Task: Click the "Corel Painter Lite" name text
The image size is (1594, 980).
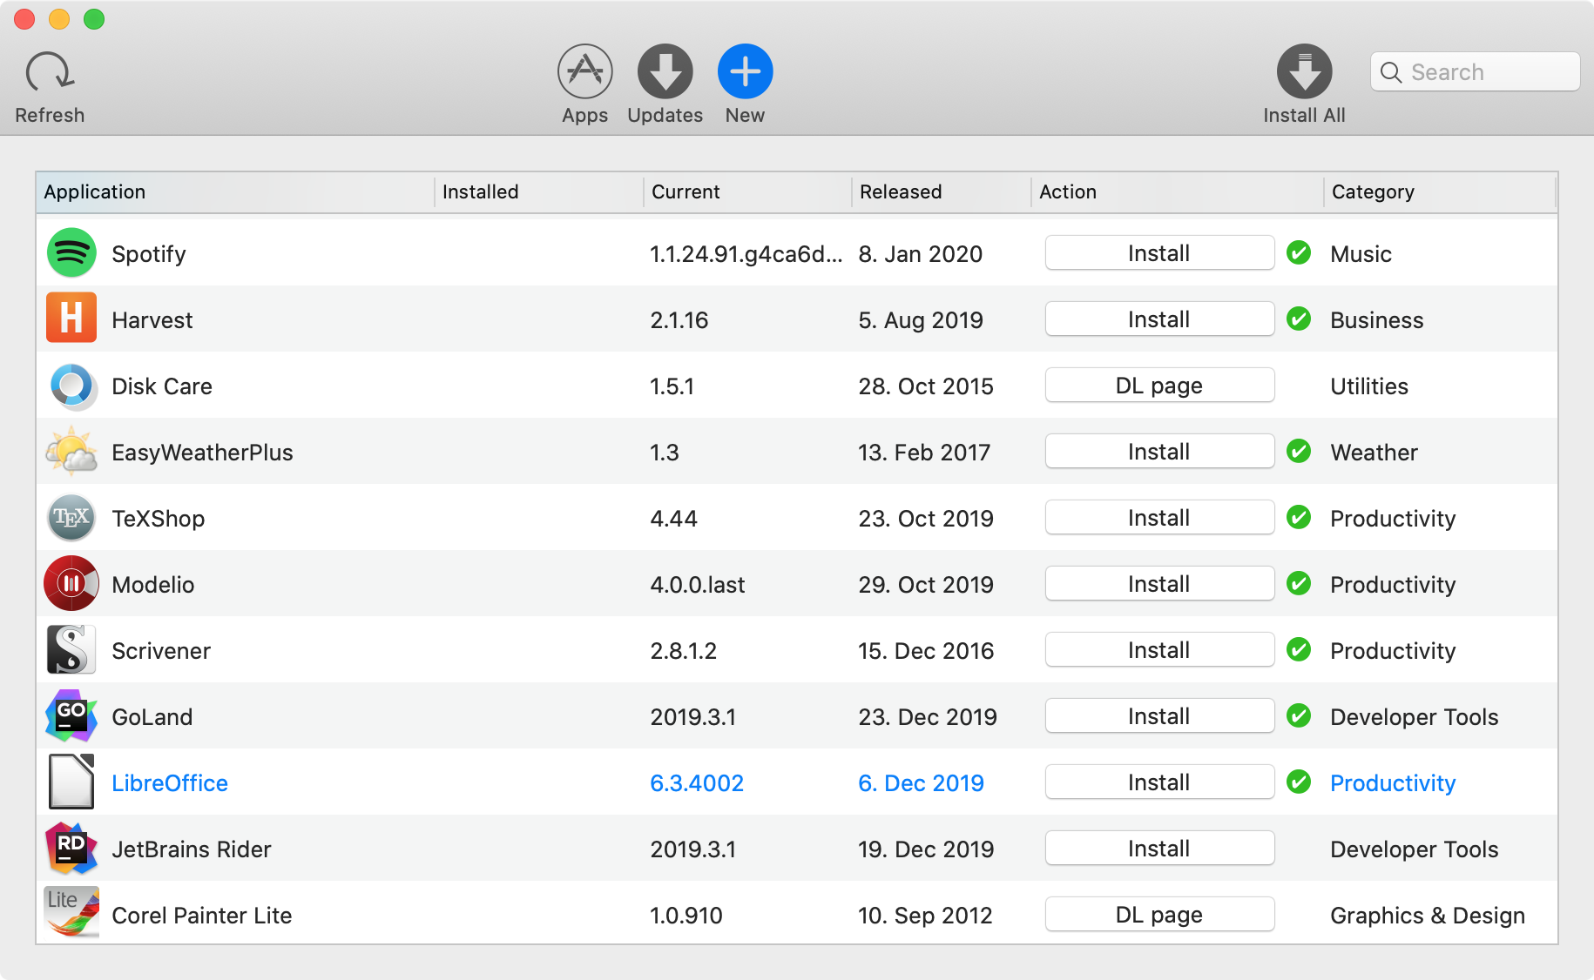Action: pos(202,916)
